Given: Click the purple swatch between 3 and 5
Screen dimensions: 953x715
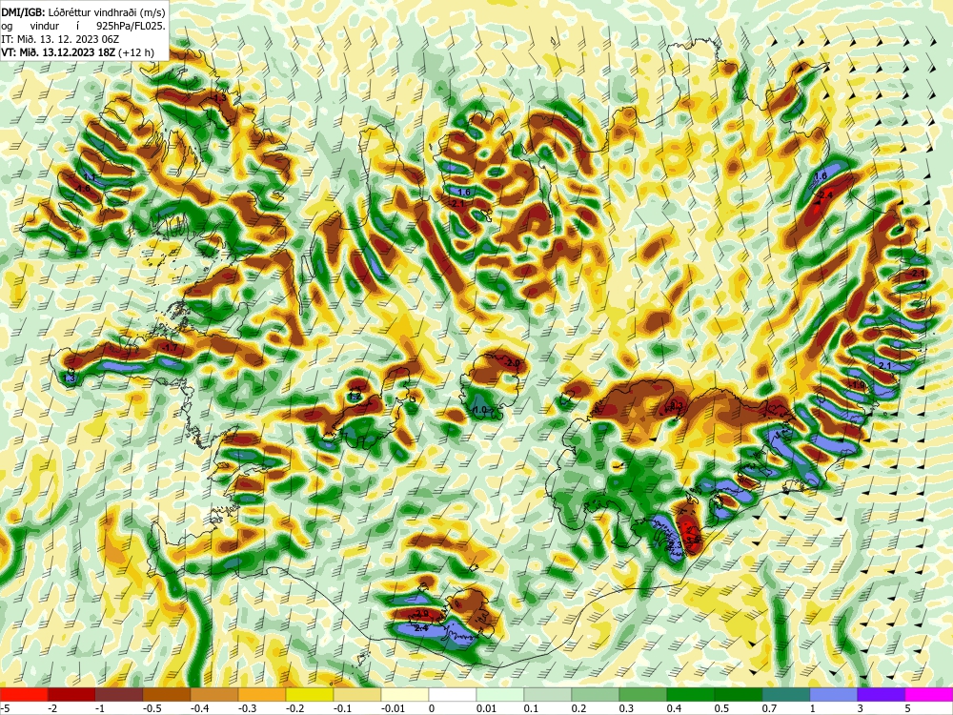Looking at the screenshot, I should (882, 694).
